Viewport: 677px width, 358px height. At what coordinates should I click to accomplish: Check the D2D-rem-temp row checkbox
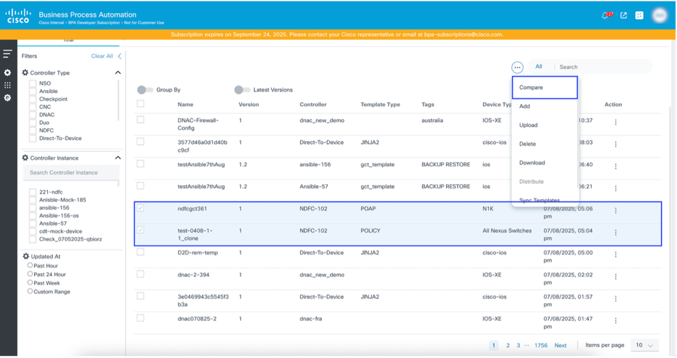point(140,252)
